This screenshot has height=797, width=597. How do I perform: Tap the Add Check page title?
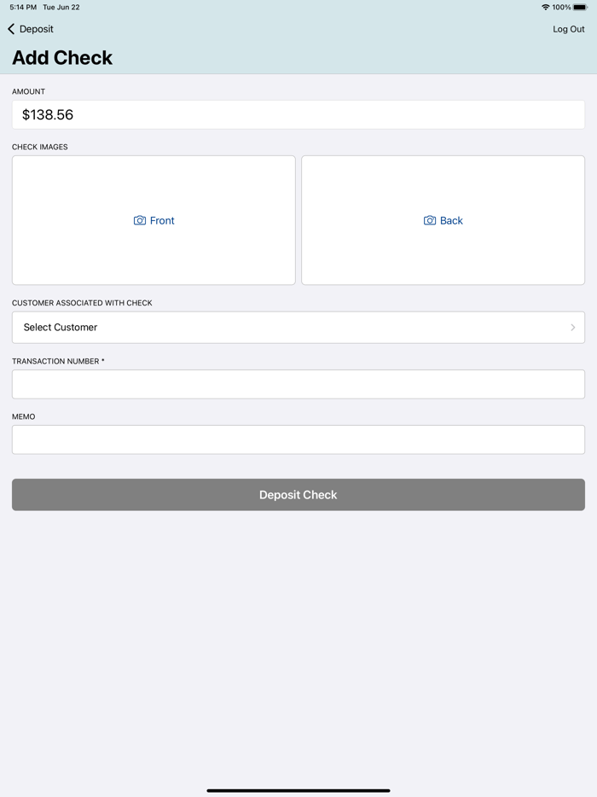[x=62, y=58]
